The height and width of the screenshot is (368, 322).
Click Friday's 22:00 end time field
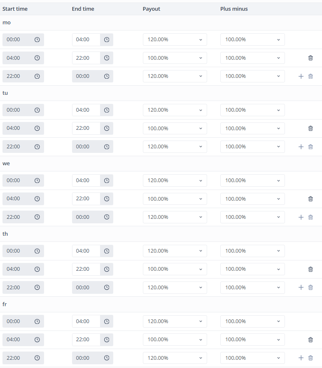pos(86,340)
